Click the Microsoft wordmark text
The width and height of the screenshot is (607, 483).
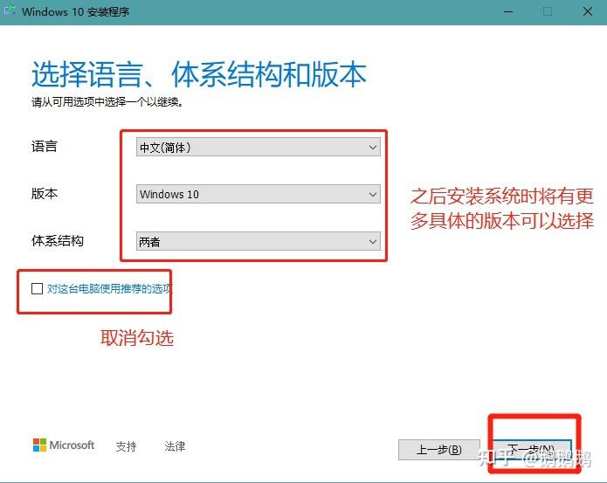(x=72, y=445)
